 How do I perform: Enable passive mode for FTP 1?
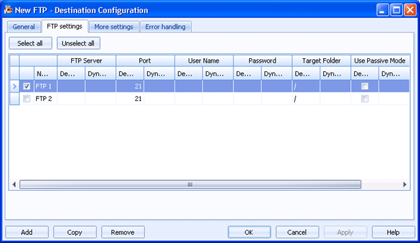click(365, 86)
